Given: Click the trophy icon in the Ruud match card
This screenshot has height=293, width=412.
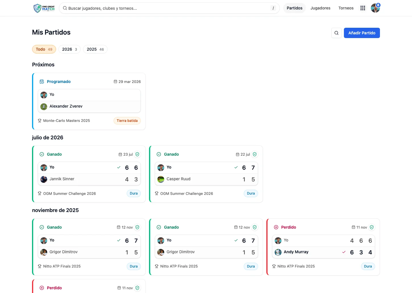Looking at the screenshot, I should pyautogui.click(x=157, y=193).
